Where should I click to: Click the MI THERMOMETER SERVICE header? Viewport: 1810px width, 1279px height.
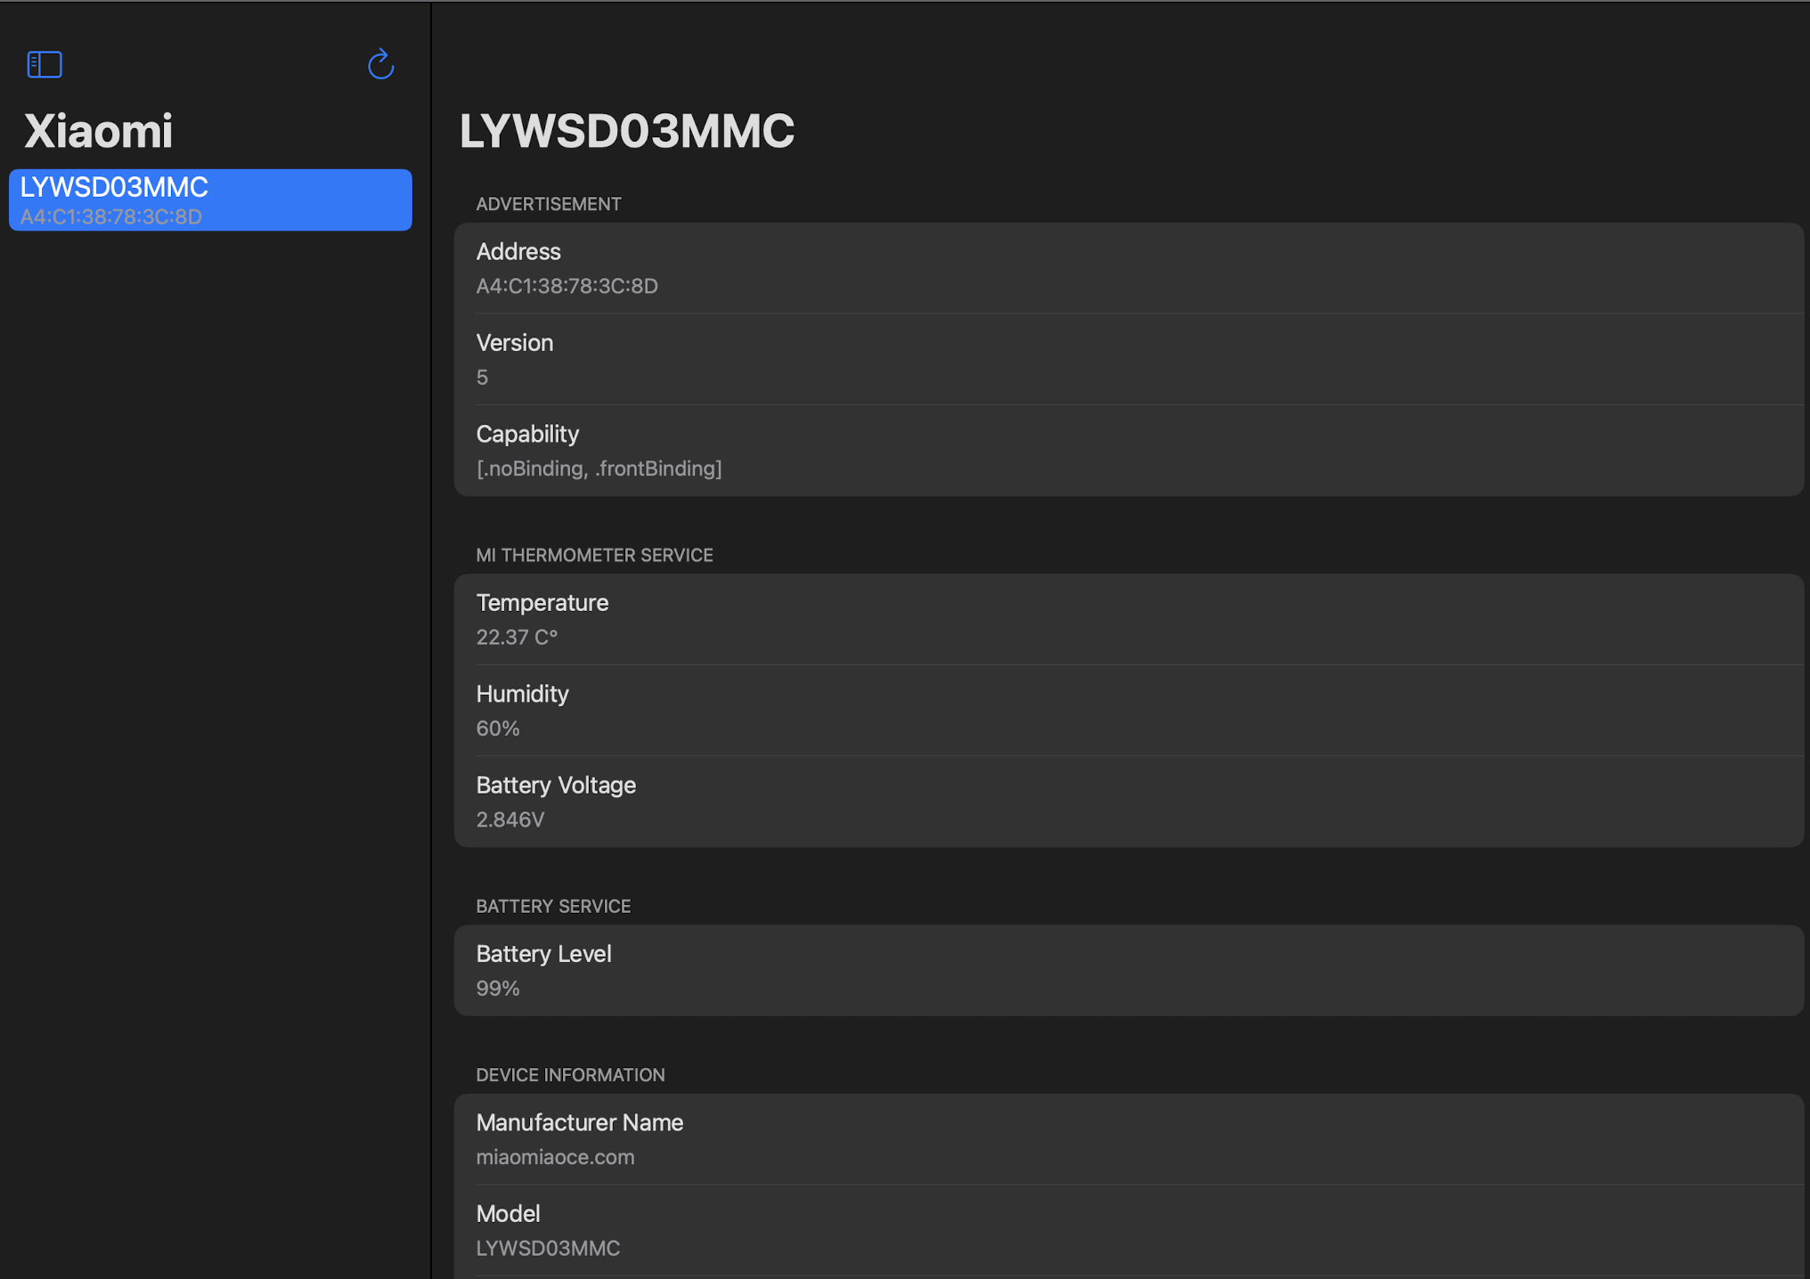(x=594, y=554)
